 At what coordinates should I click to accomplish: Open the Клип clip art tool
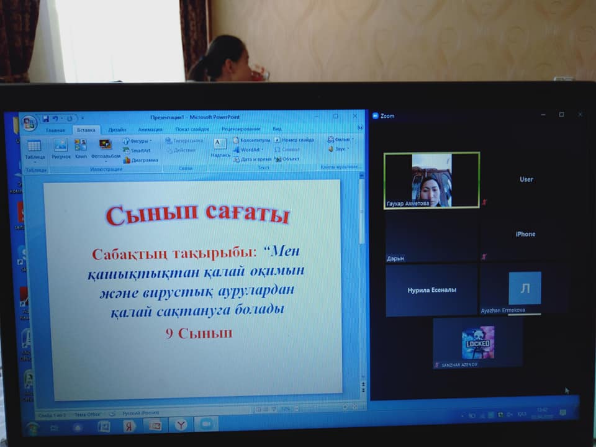tap(81, 149)
